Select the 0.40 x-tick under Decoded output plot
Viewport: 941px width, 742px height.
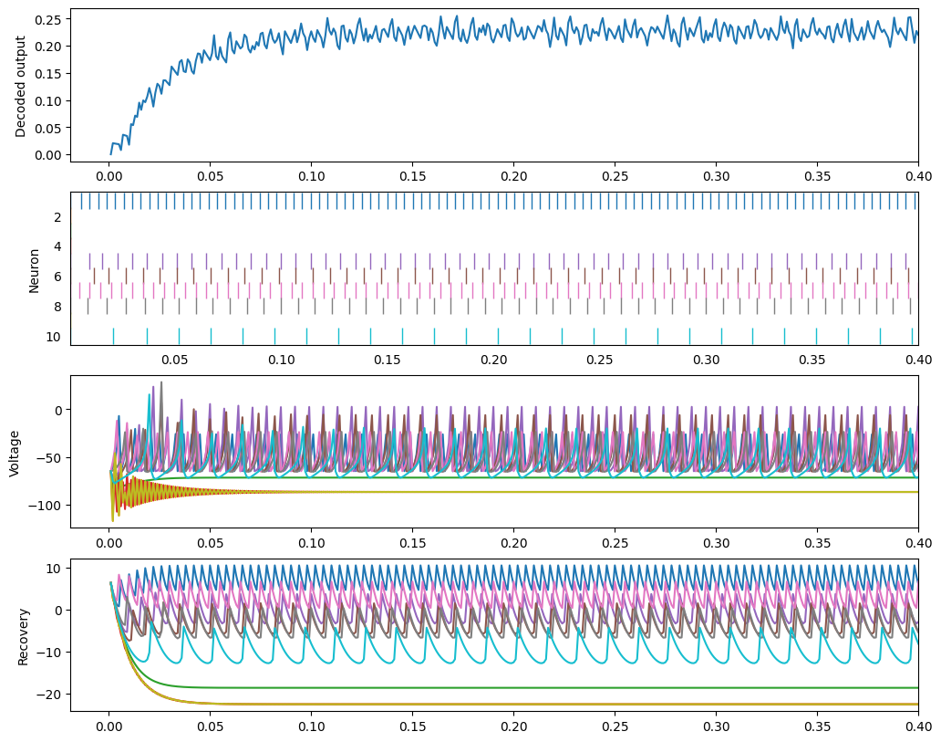pos(919,176)
